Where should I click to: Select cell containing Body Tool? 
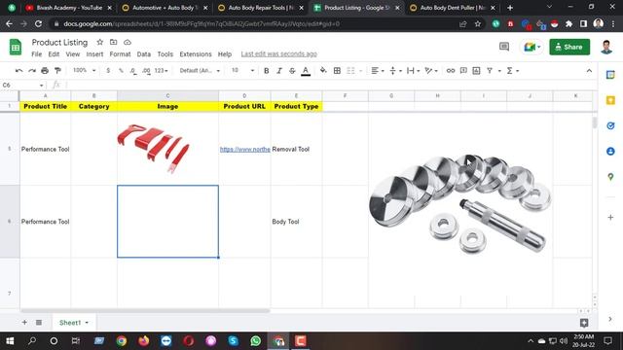point(296,222)
